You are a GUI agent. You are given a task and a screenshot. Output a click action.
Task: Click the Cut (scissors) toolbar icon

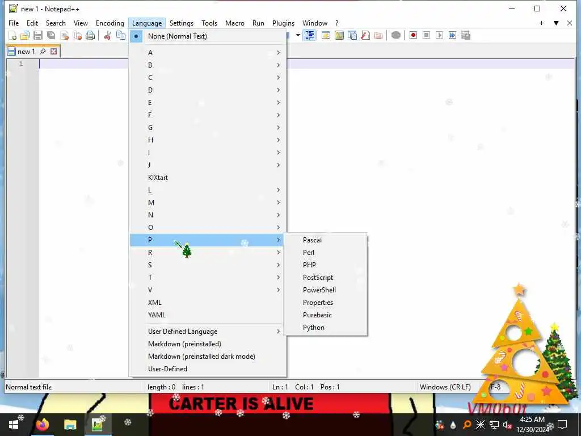coord(108,36)
